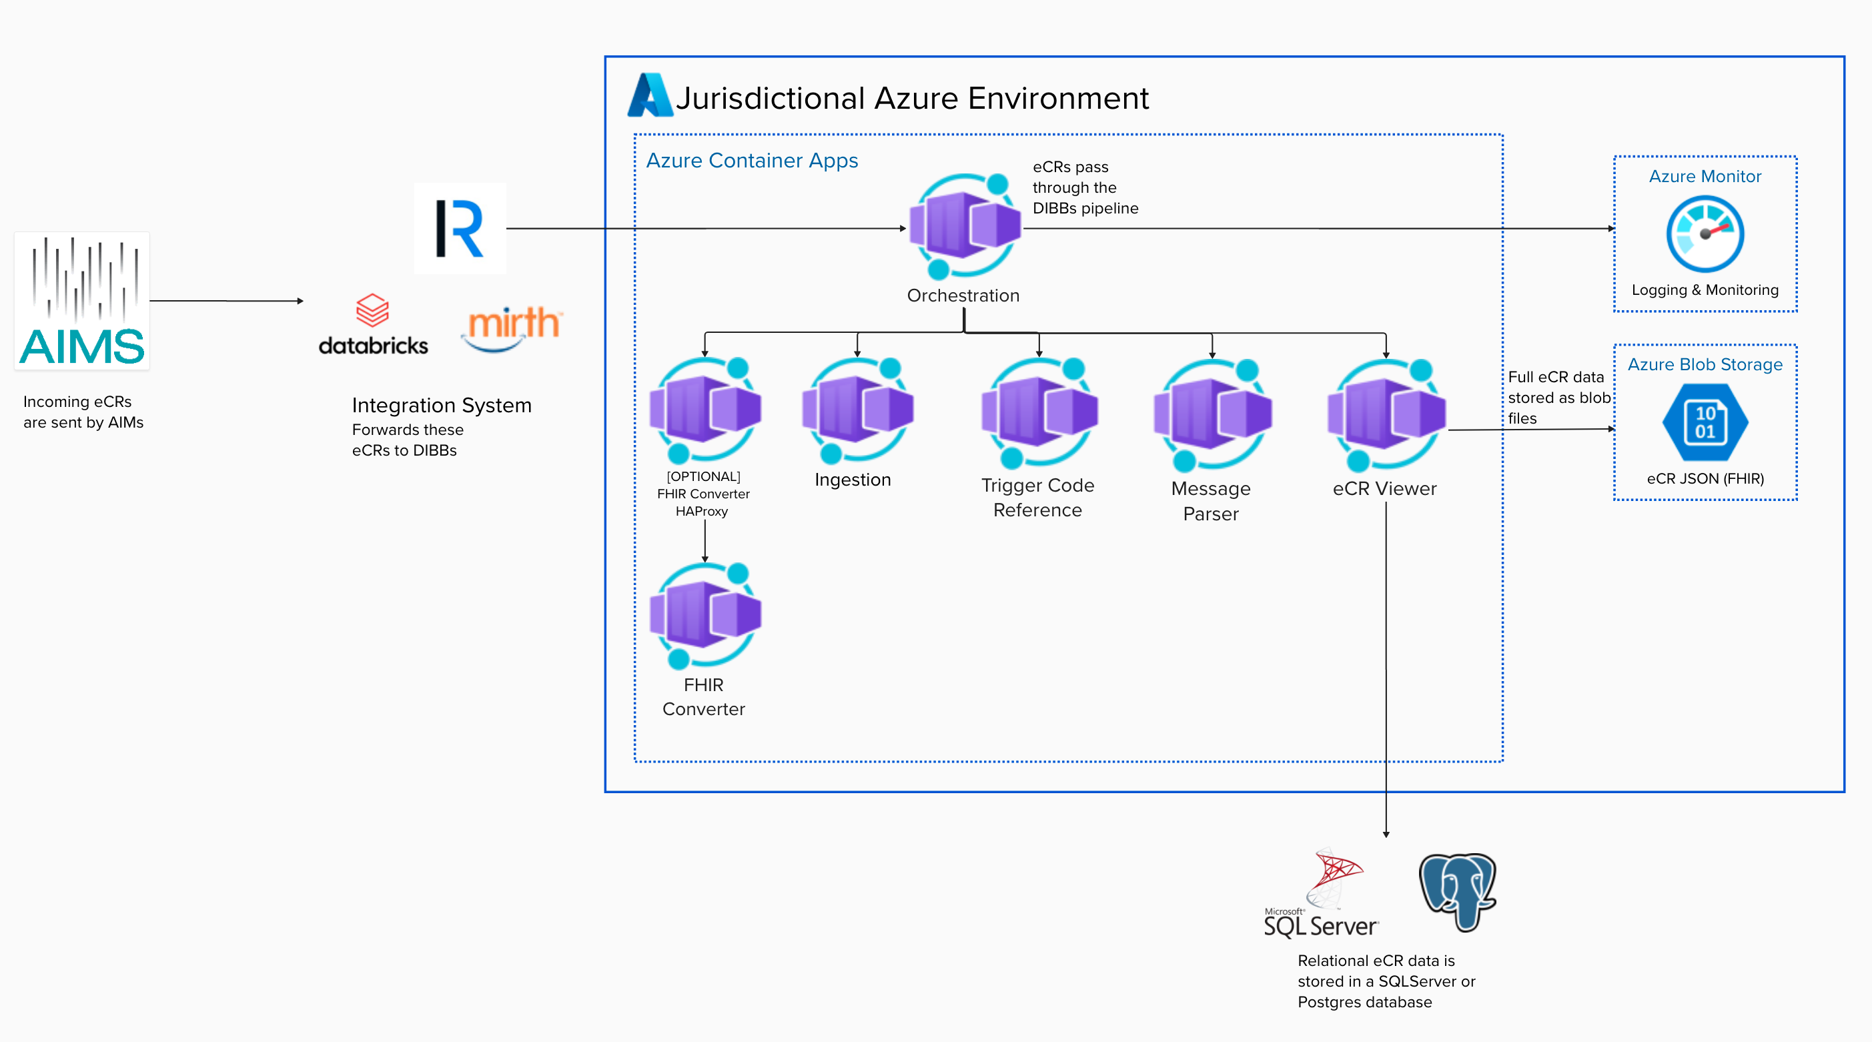Select the FHIR Converter HAProxy container icon

point(705,410)
